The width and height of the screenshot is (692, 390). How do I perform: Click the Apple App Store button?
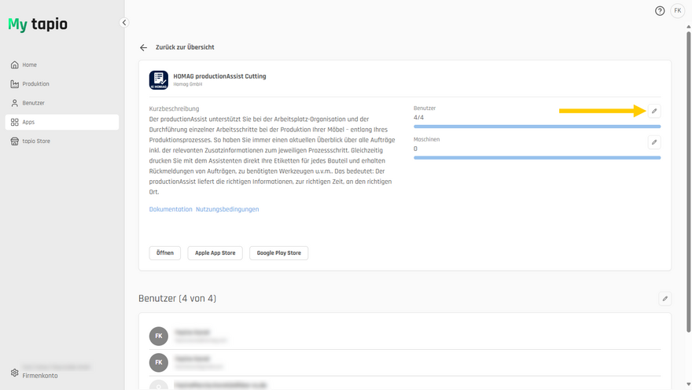[215, 253]
